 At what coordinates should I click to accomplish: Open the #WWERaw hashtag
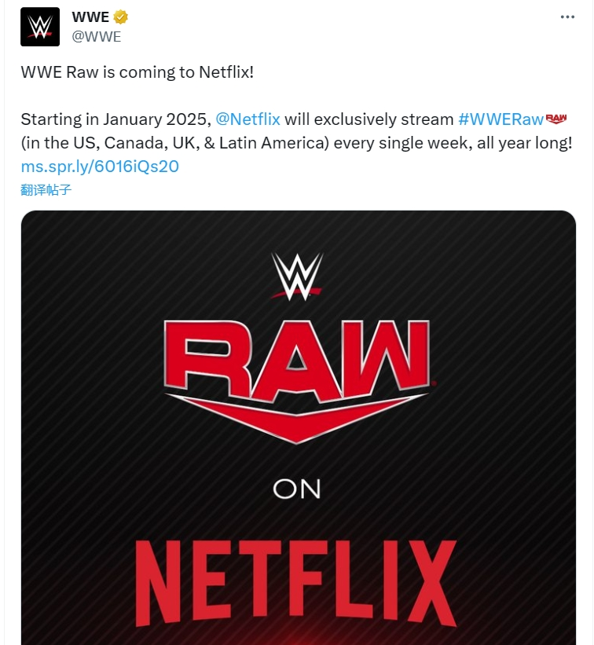pyautogui.click(x=500, y=119)
